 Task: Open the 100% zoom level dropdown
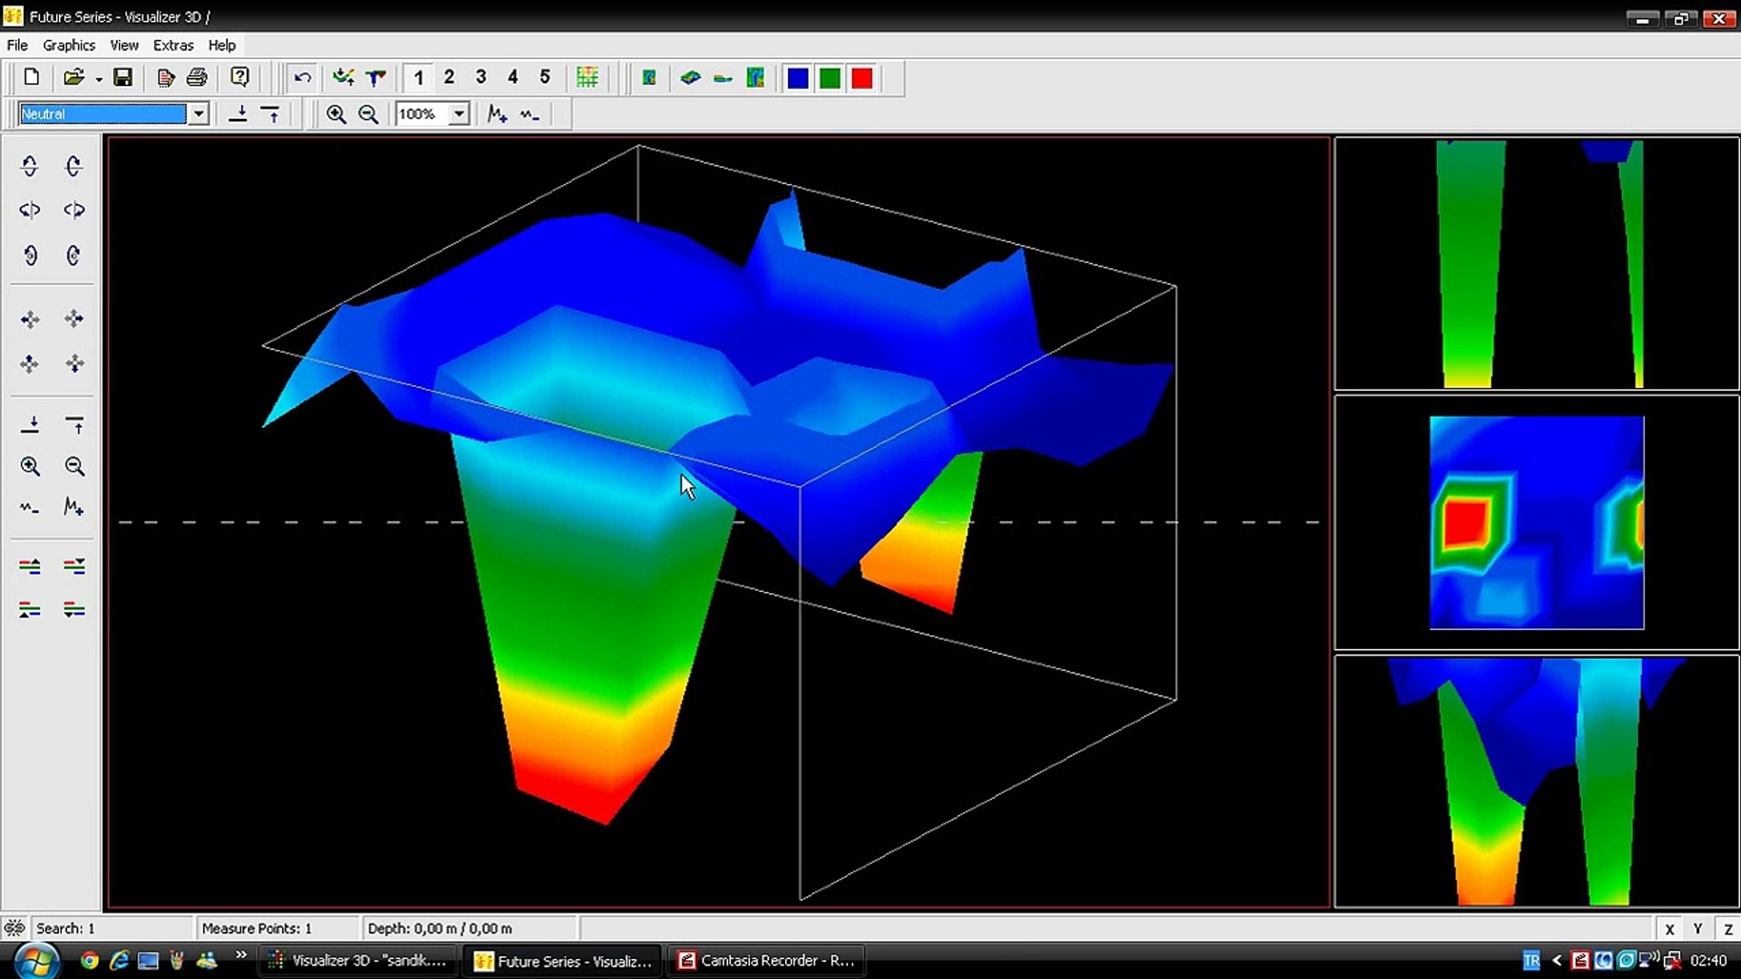[x=459, y=114]
